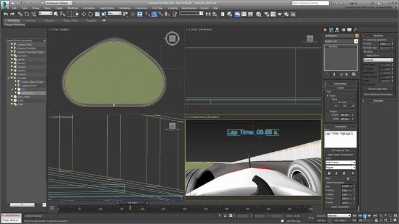Click the Undo arrow icon

click(x=6, y=14)
